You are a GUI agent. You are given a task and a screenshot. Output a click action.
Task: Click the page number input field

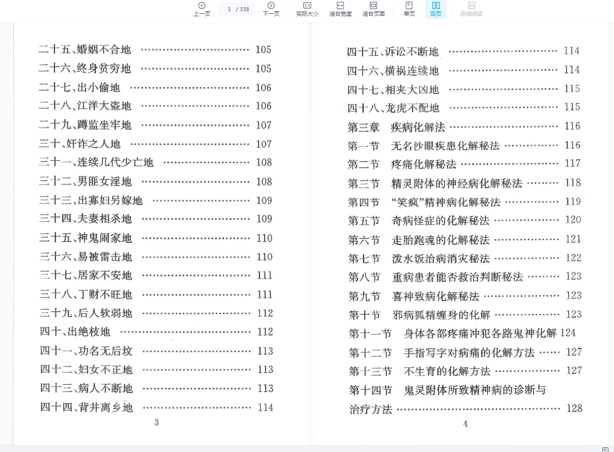tap(237, 9)
